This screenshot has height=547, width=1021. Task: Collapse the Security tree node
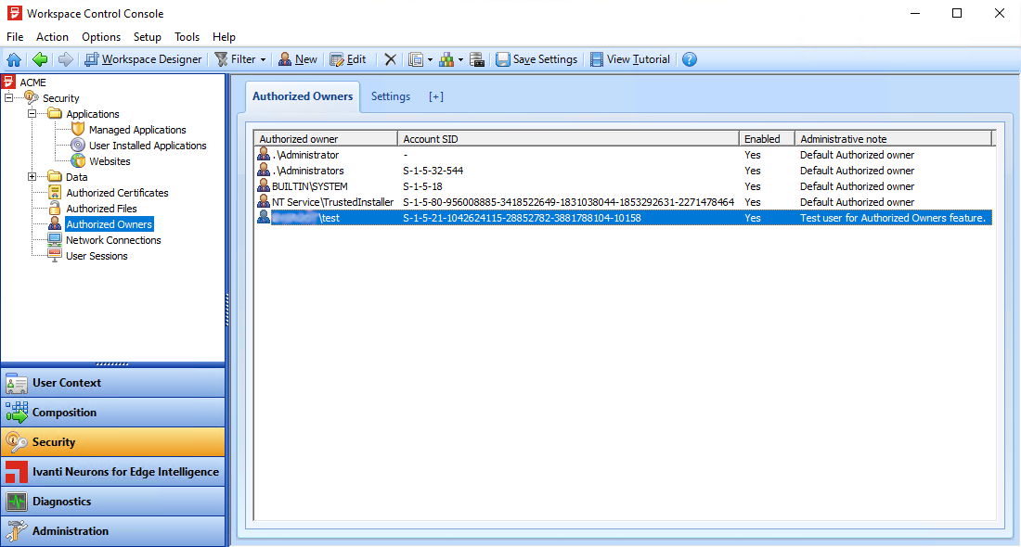pyautogui.click(x=8, y=98)
